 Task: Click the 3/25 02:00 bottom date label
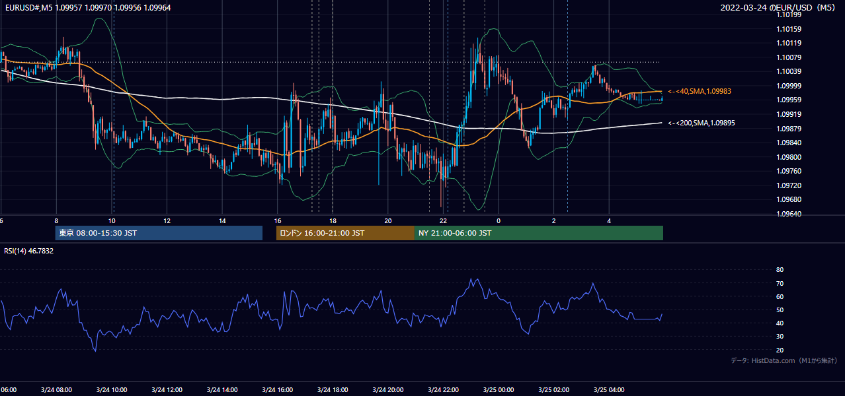(x=553, y=390)
